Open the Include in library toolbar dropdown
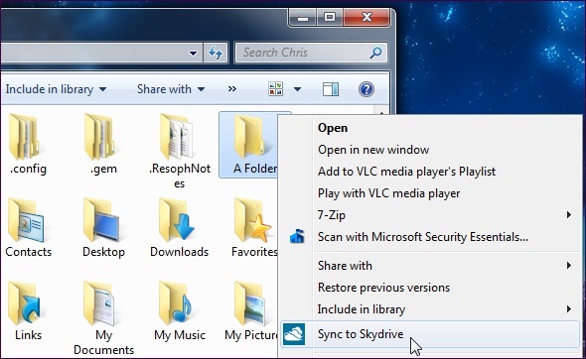Viewport: 586px width, 359px height. [56, 89]
